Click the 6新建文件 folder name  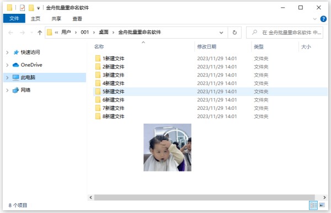pos(113,100)
